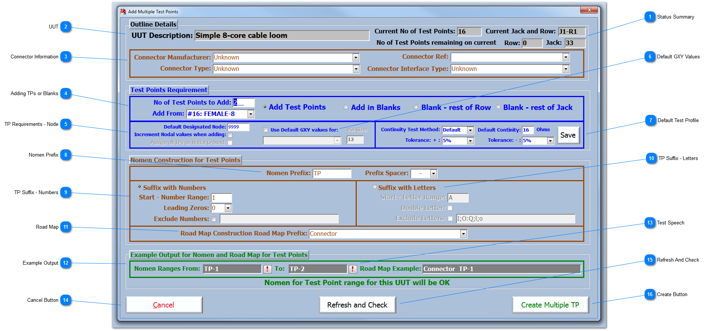Click the warning icon beside TP-2

[353, 269]
